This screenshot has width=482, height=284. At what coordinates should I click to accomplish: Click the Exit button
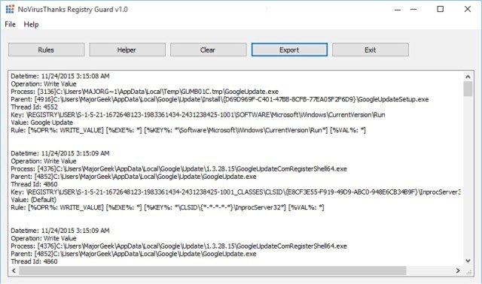pyautogui.click(x=371, y=50)
